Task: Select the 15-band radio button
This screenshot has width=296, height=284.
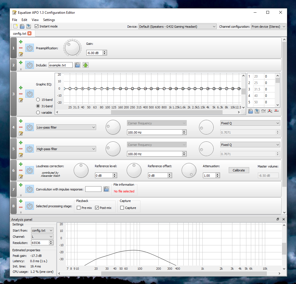Action: pyautogui.click(x=38, y=100)
